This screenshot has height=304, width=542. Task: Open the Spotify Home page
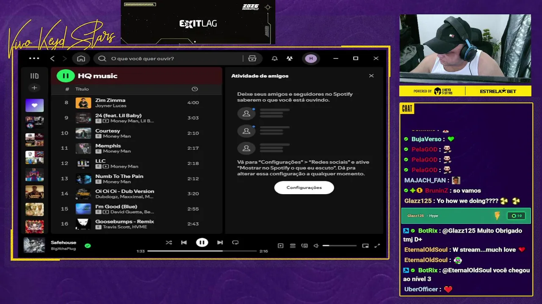coord(81,58)
